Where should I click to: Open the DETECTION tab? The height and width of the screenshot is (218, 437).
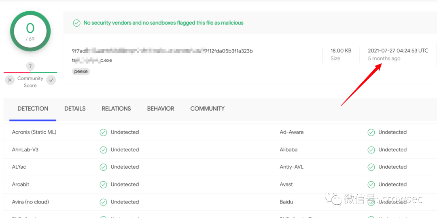[x=33, y=109]
